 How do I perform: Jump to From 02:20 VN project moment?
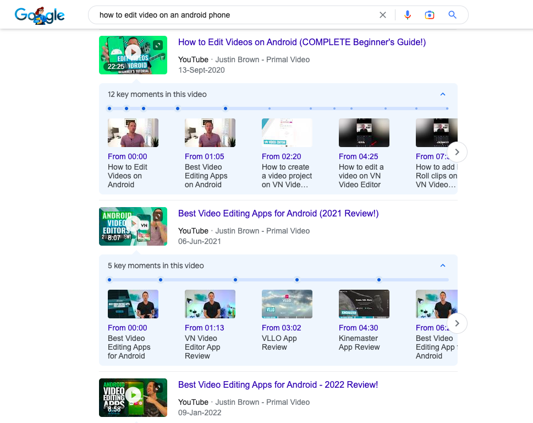(287, 133)
